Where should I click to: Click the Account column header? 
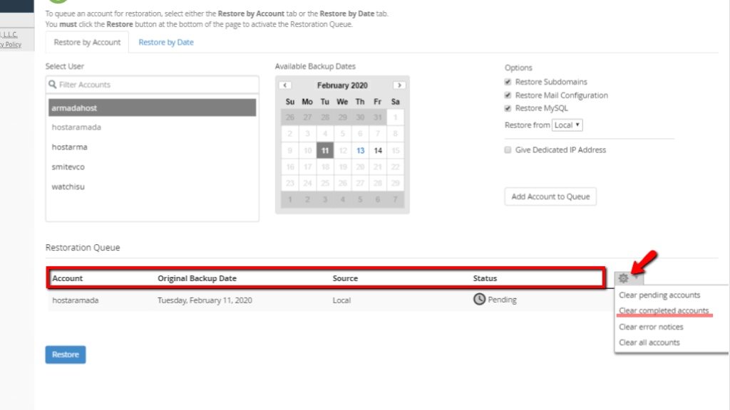click(68, 278)
